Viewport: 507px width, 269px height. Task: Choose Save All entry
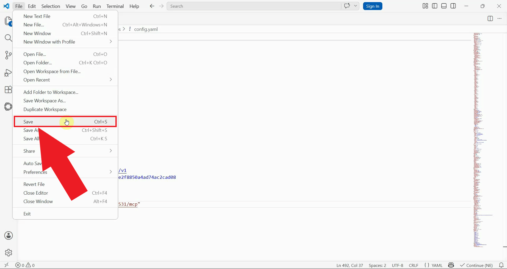coord(65,139)
